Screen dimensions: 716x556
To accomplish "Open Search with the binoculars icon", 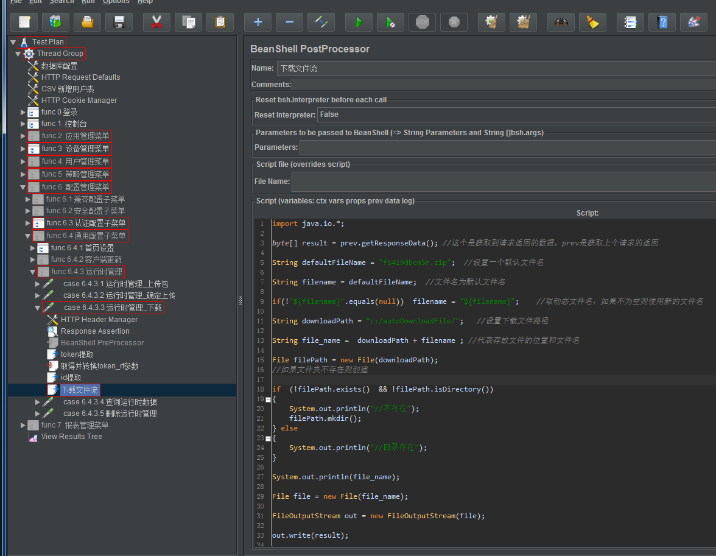I will (x=561, y=23).
